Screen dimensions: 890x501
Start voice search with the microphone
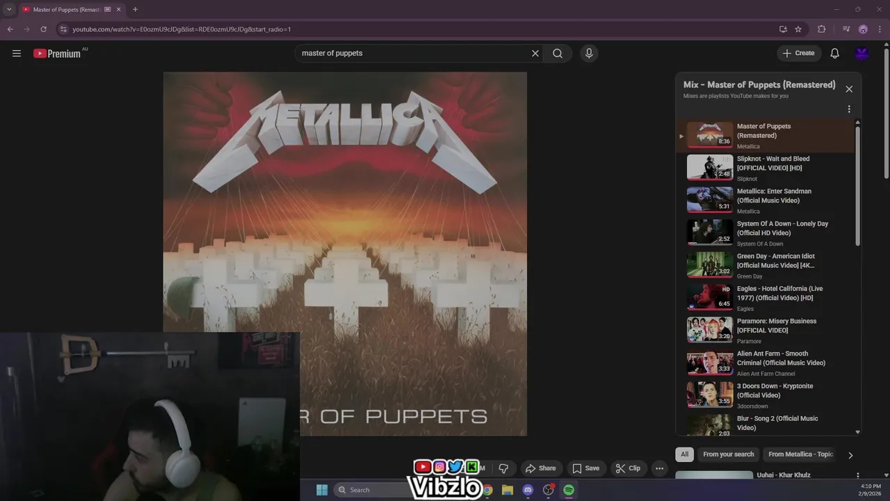click(589, 54)
